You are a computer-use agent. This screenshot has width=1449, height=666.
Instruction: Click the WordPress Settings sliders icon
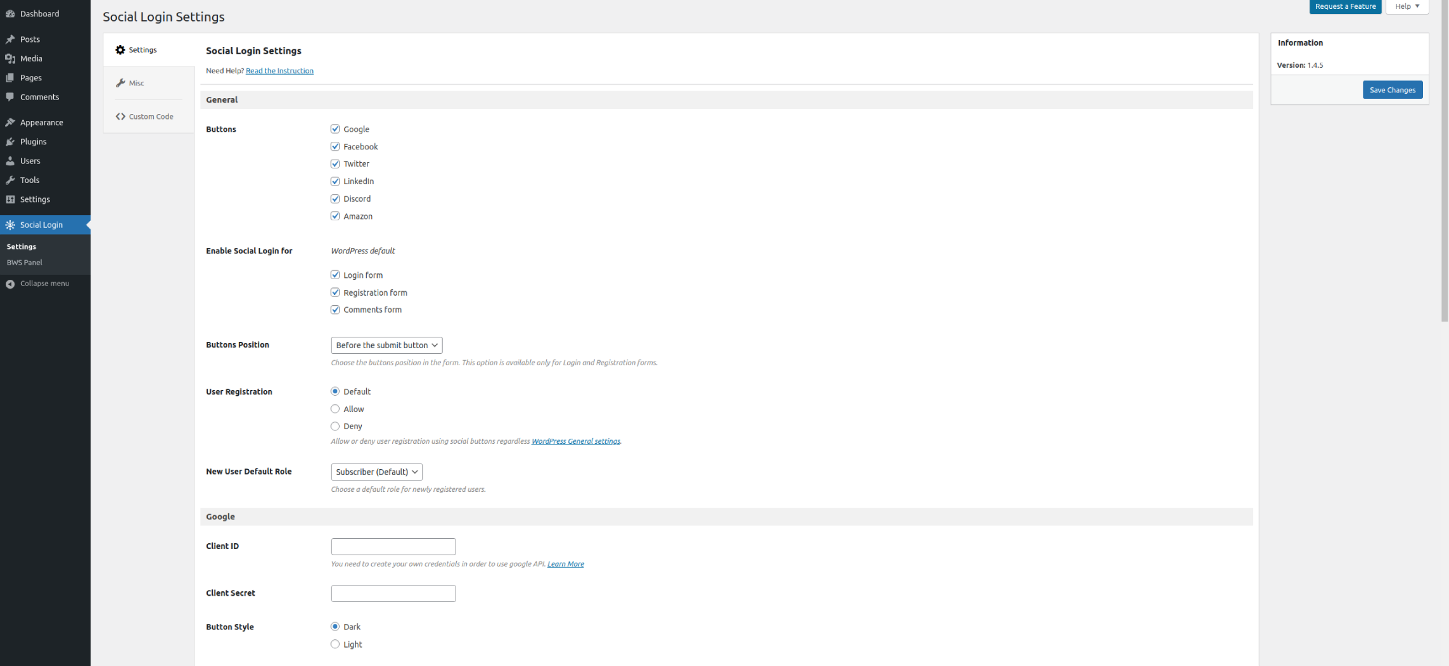[x=10, y=199]
